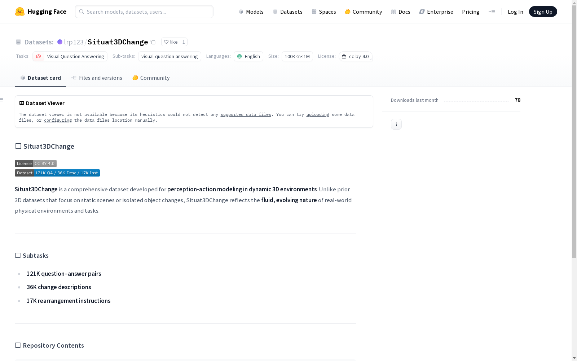Open the three-dot options menu under Downloads
This screenshot has height=361, width=577.
[396, 124]
